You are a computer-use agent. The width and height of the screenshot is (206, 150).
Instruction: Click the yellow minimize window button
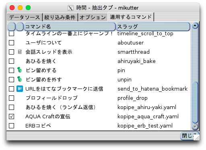[x=20, y=8]
